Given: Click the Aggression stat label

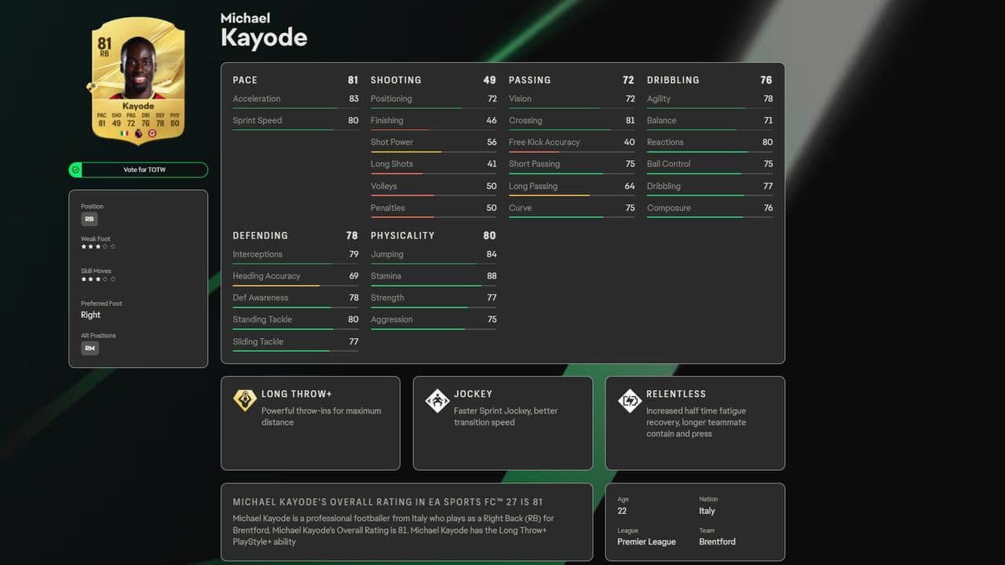Looking at the screenshot, I should [391, 319].
